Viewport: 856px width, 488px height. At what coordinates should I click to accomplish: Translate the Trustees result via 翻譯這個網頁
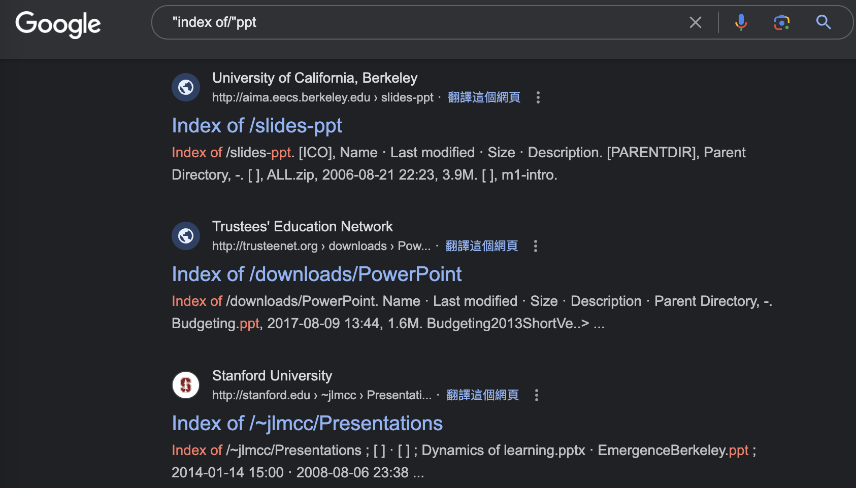pyautogui.click(x=481, y=246)
